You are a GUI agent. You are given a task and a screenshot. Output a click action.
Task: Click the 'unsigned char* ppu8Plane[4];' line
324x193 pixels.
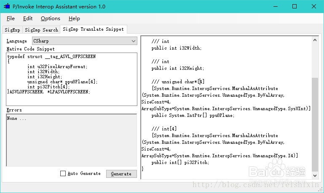pos(62,82)
